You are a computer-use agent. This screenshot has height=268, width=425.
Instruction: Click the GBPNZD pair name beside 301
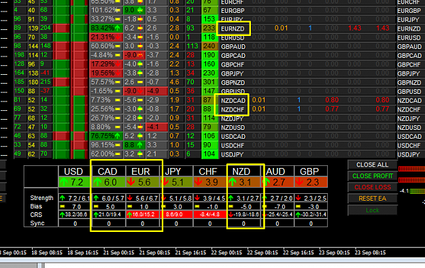[233, 82]
